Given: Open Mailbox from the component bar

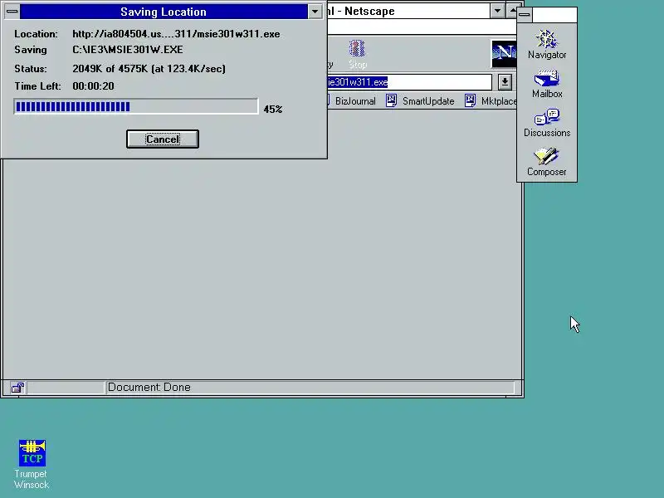Looking at the screenshot, I should (x=547, y=84).
